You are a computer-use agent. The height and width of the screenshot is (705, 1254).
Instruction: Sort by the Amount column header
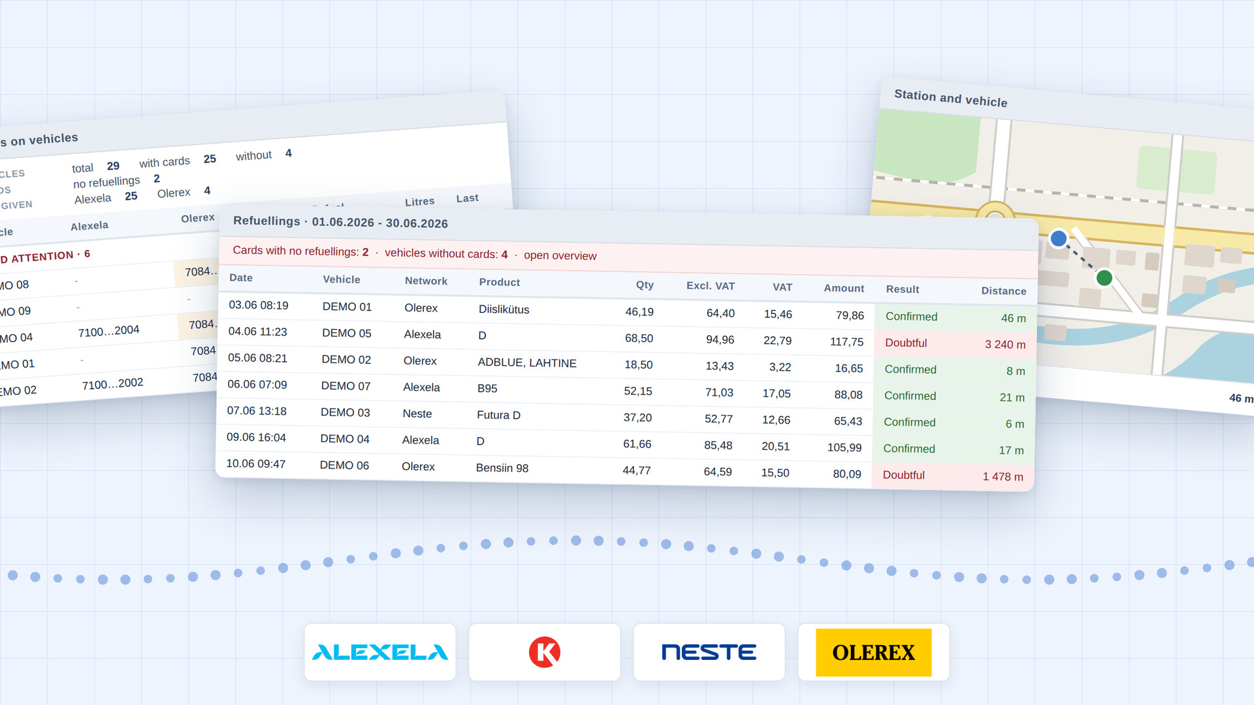pos(844,288)
